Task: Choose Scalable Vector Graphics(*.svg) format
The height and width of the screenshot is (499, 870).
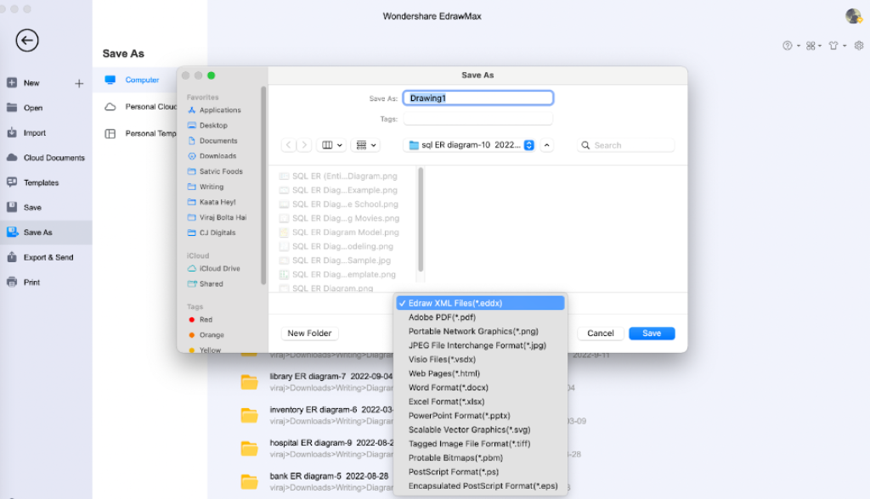Action: [481, 429]
